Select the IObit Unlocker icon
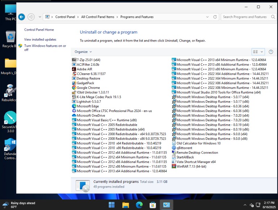This screenshot has width=278, height=210. (x=74, y=92)
